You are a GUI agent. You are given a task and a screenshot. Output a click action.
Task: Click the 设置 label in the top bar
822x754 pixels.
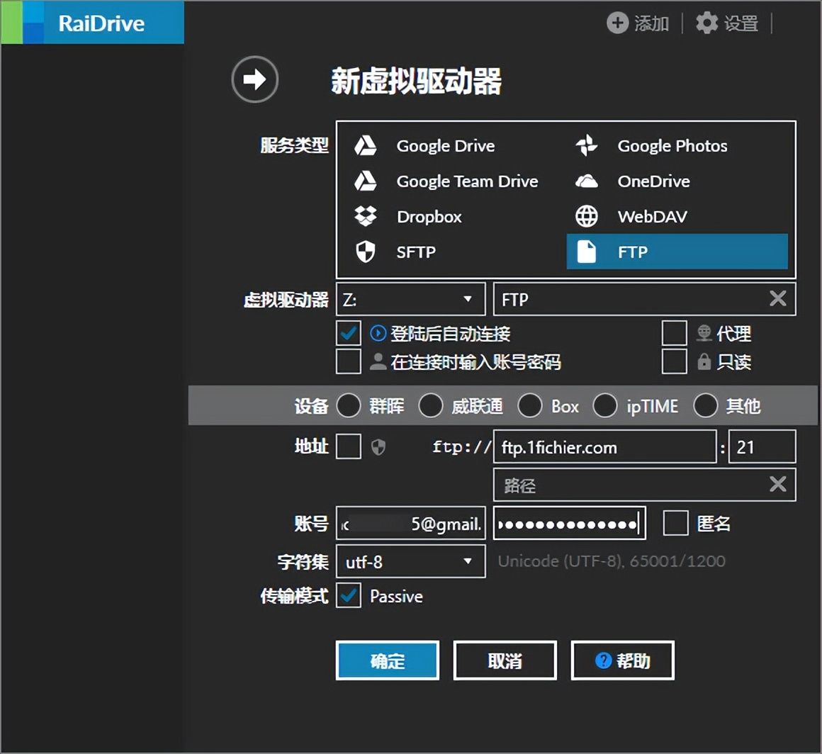pos(741,23)
